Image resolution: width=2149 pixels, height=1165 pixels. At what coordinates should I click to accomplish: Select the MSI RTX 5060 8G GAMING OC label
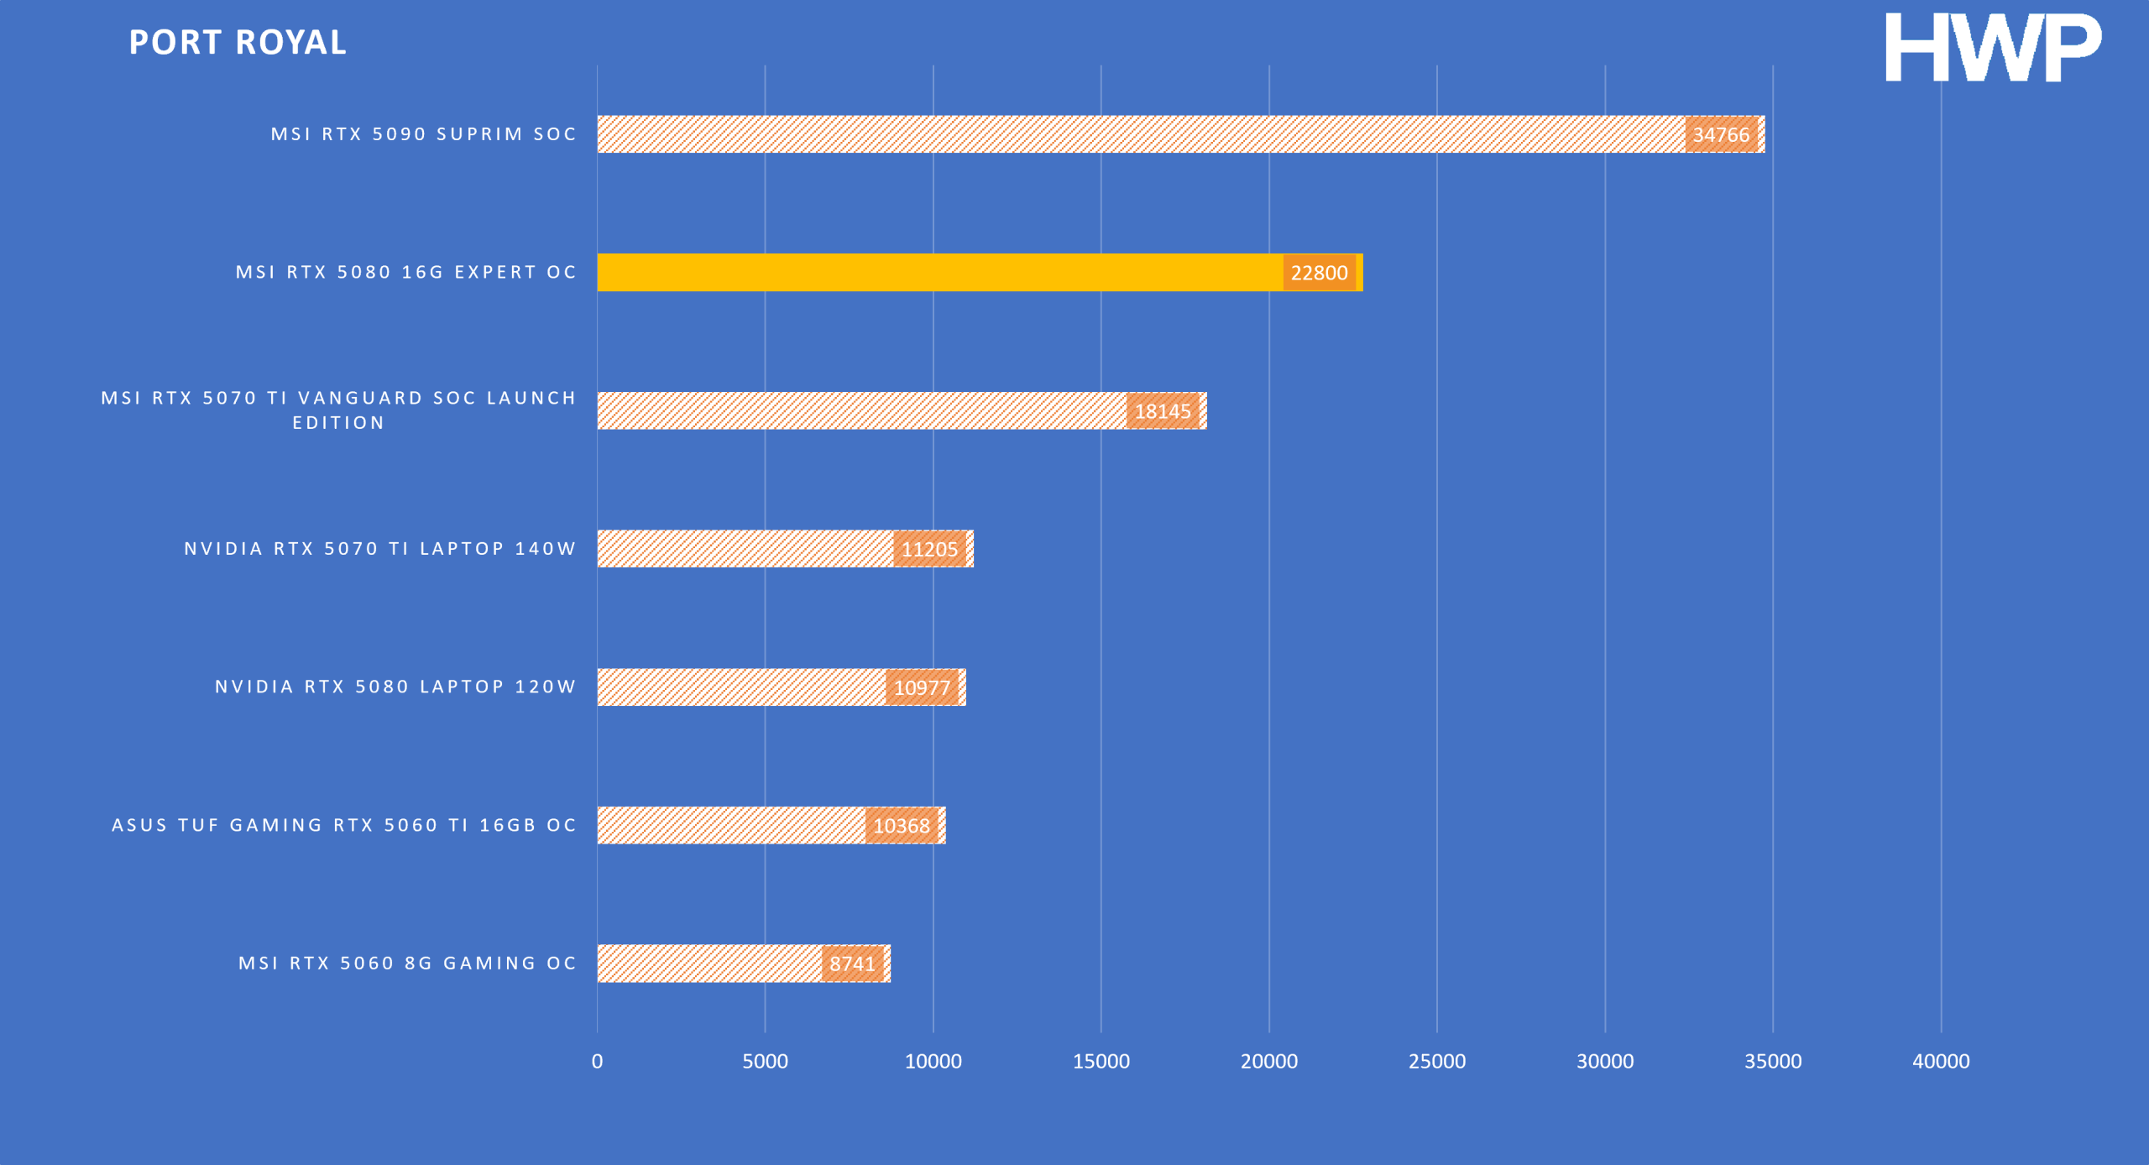(408, 964)
